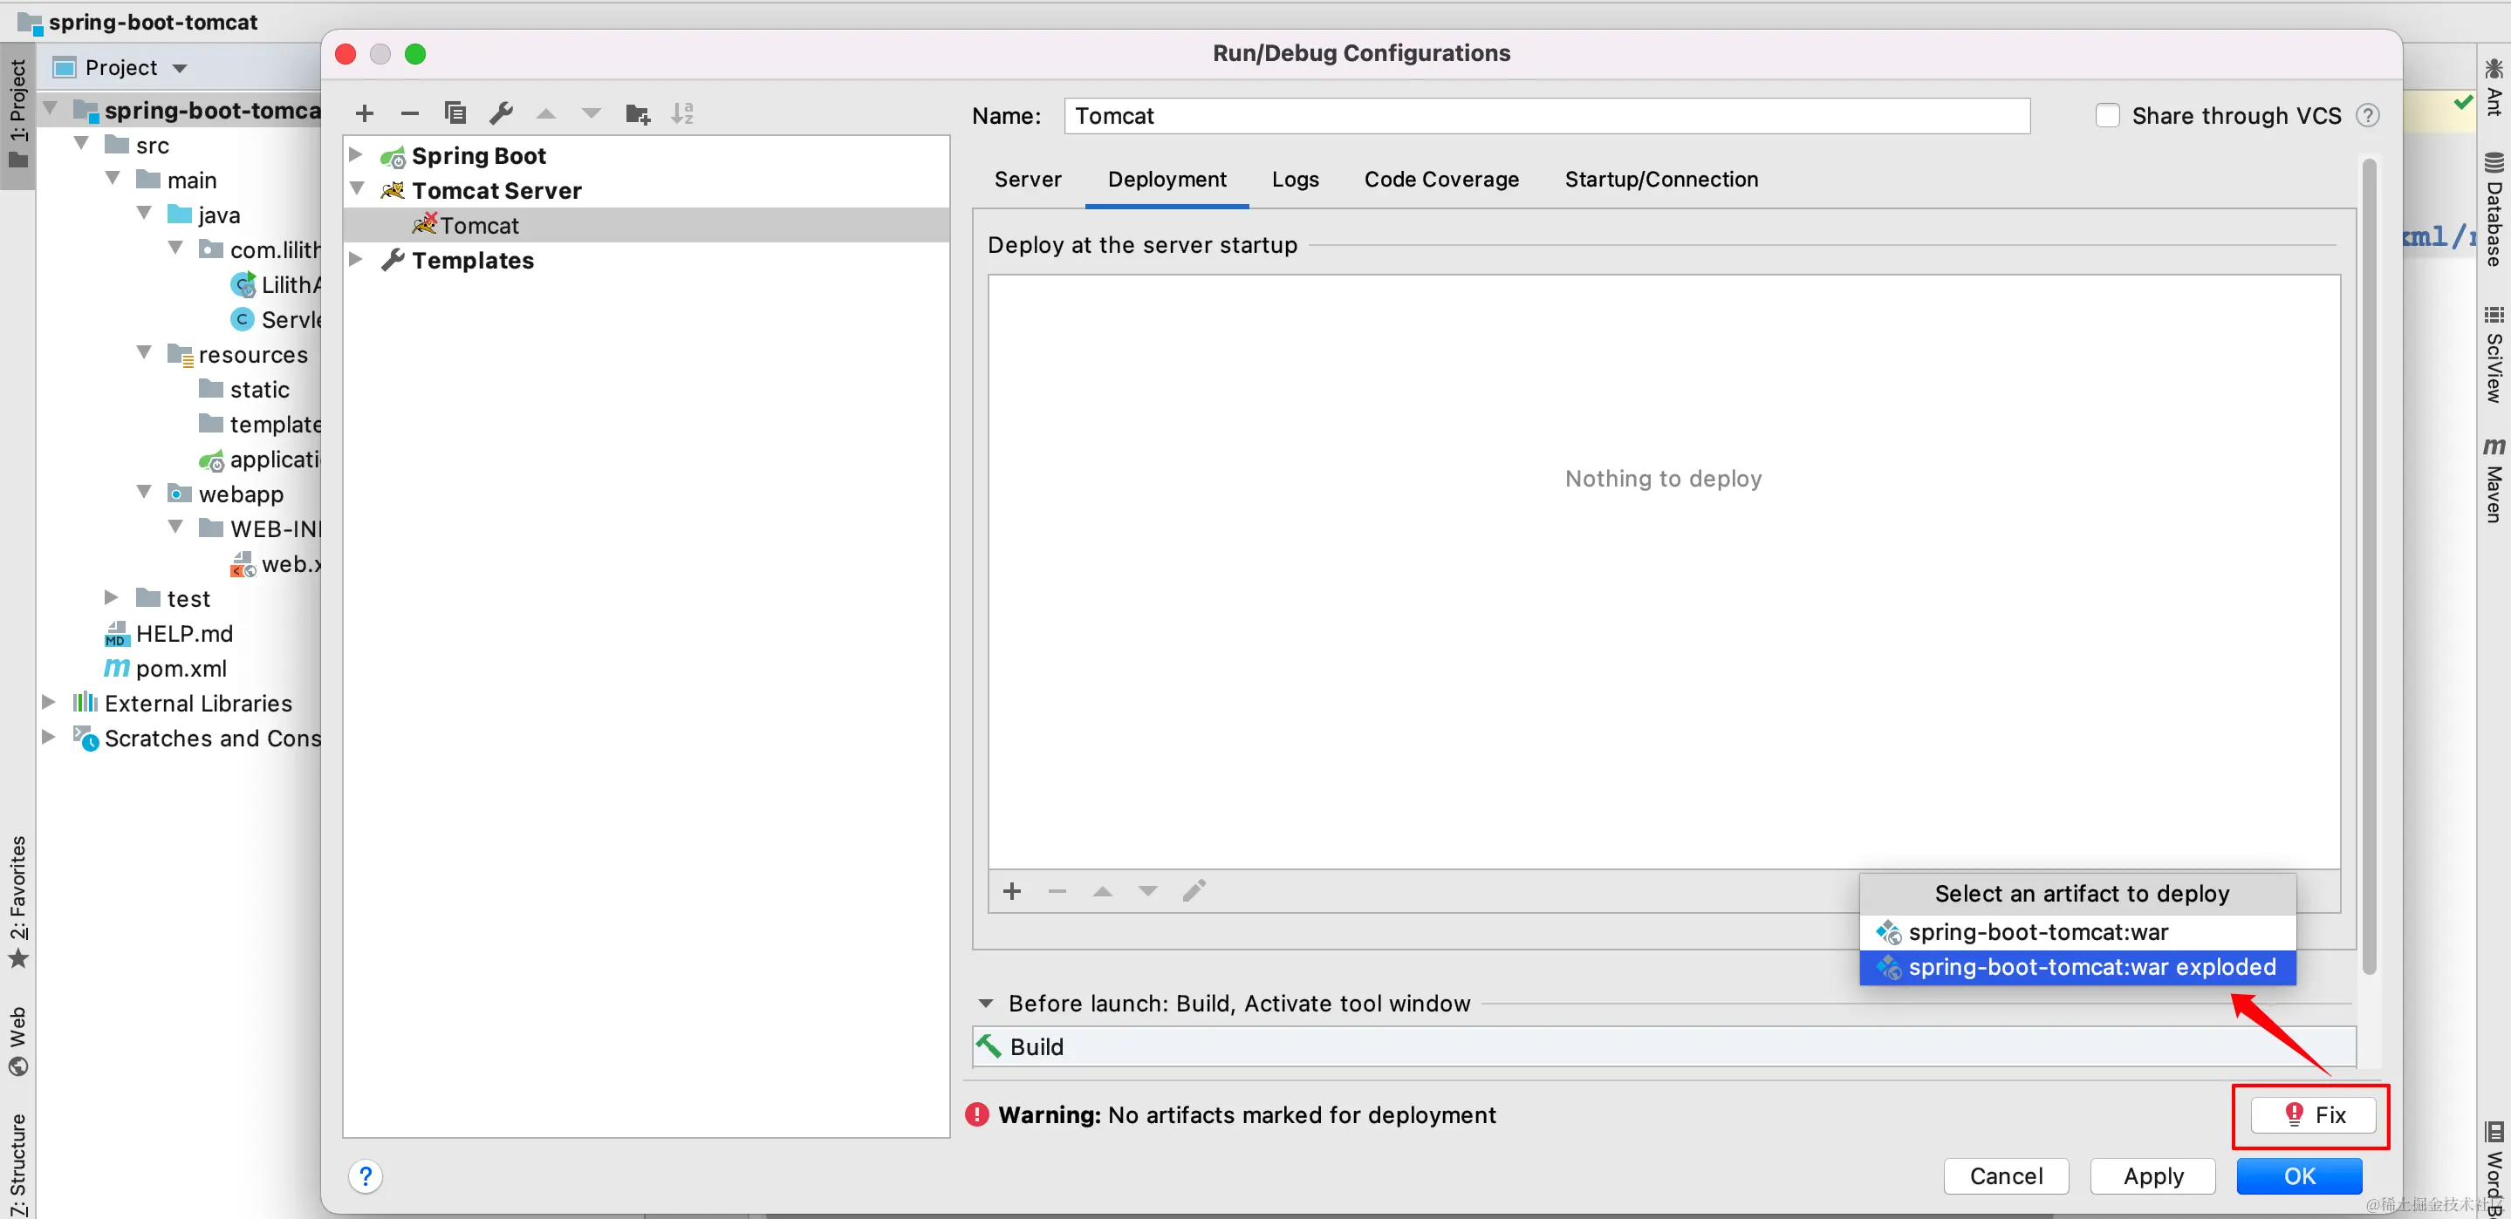Click the add artifact plus icon below deploy list
The height and width of the screenshot is (1219, 2511).
[x=1012, y=890]
